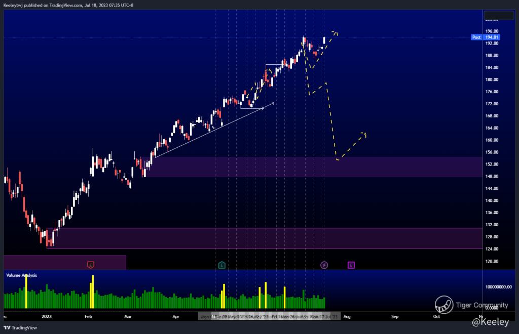
Task: Click the dark box atop the price axis
Action: [x=499, y=16]
